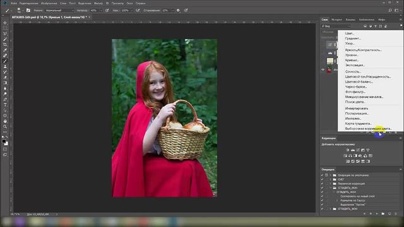Select the Zoom tool in left toolbar
404x227 pixels.
5,127
